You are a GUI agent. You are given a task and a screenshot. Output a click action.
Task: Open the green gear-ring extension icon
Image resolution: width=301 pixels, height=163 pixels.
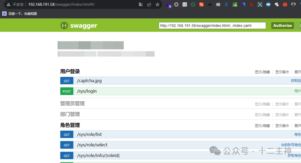point(193,5)
